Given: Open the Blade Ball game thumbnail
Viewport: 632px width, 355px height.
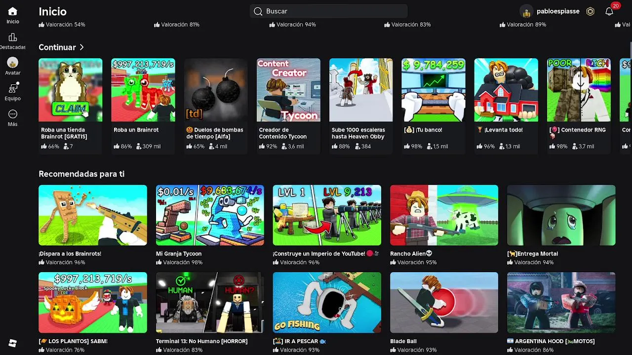Looking at the screenshot, I should pos(444,302).
